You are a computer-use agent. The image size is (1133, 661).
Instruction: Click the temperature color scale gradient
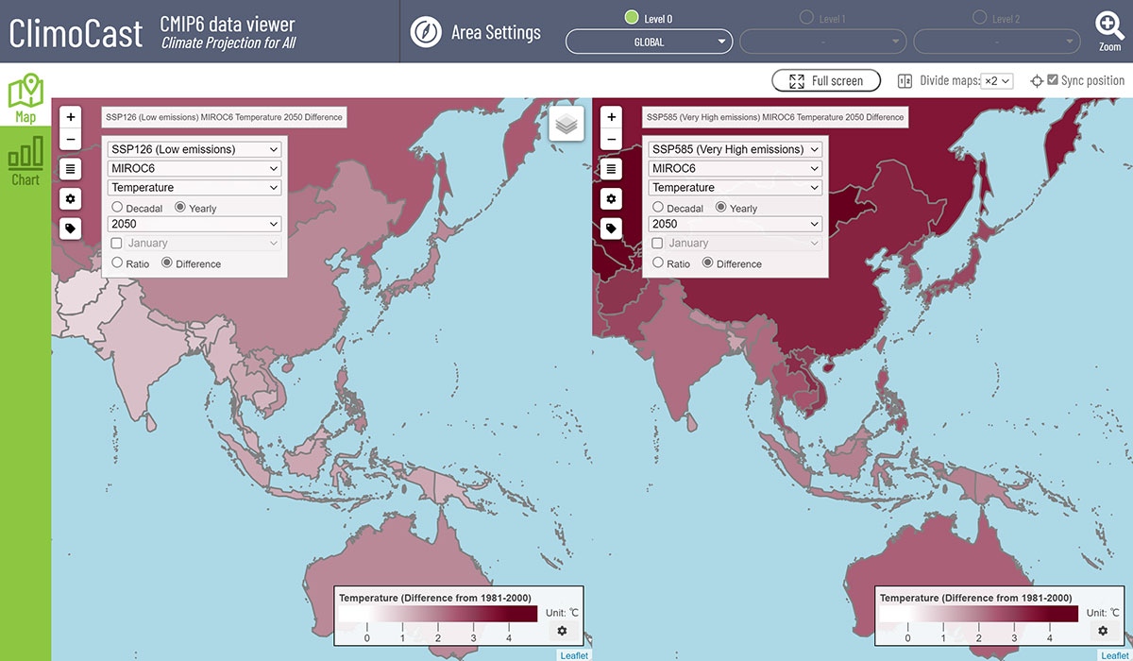click(437, 614)
